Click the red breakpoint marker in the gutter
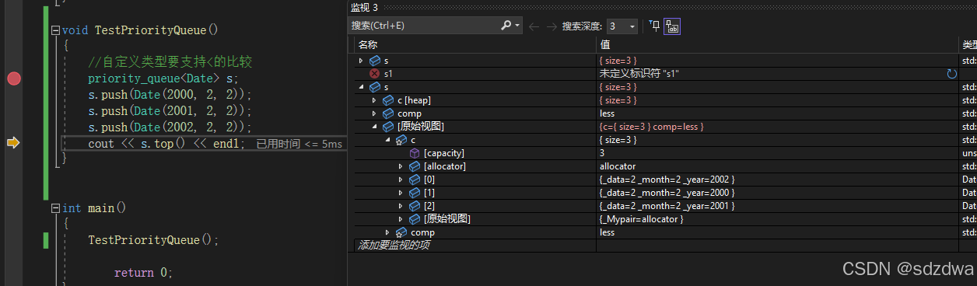 tap(14, 78)
